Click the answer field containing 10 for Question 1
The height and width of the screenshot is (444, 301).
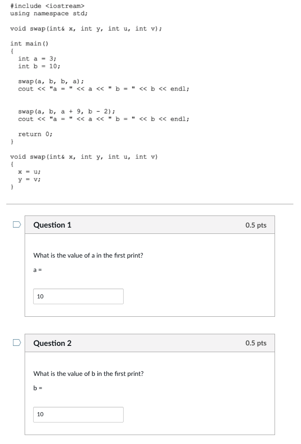pos(78,296)
